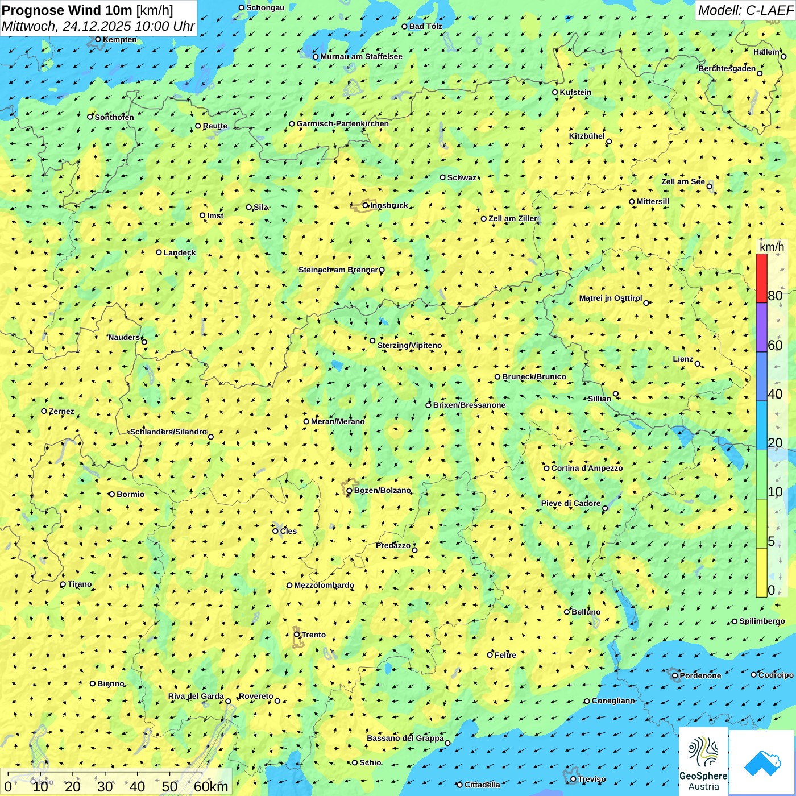Click the Bad Tölz location dot
The height and width of the screenshot is (796, 796).
pyautogui.click(x=404, y=26)
